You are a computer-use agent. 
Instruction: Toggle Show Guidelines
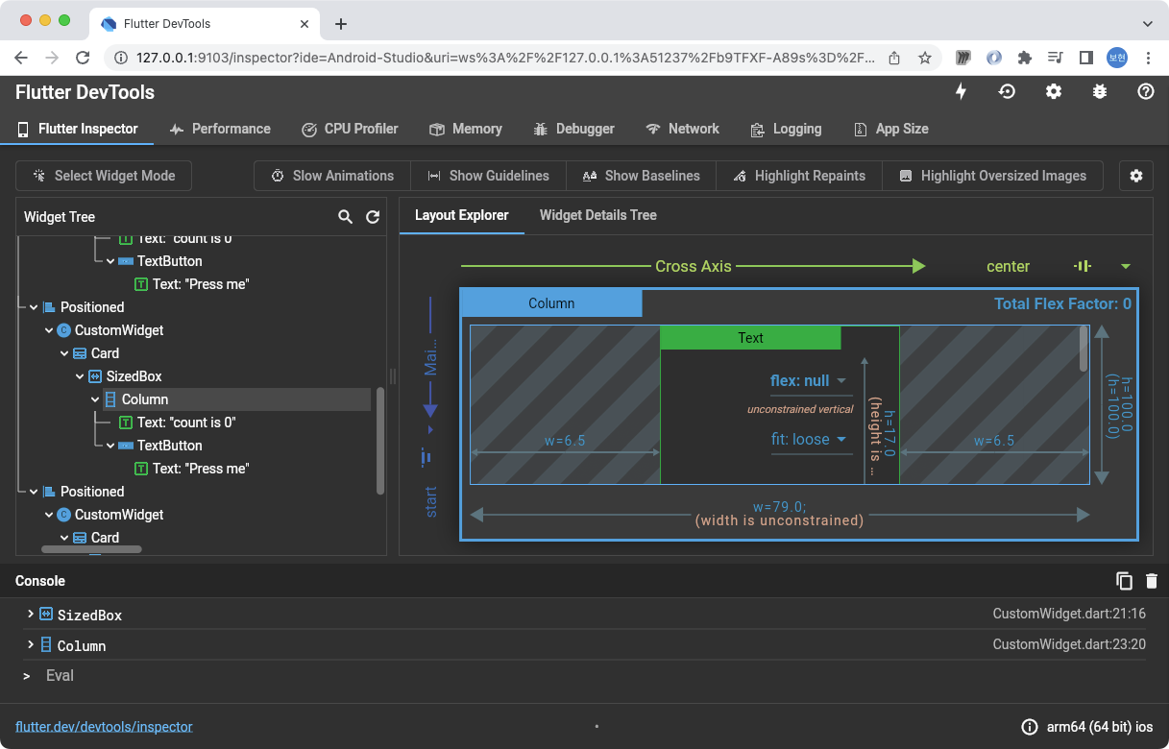488,176
